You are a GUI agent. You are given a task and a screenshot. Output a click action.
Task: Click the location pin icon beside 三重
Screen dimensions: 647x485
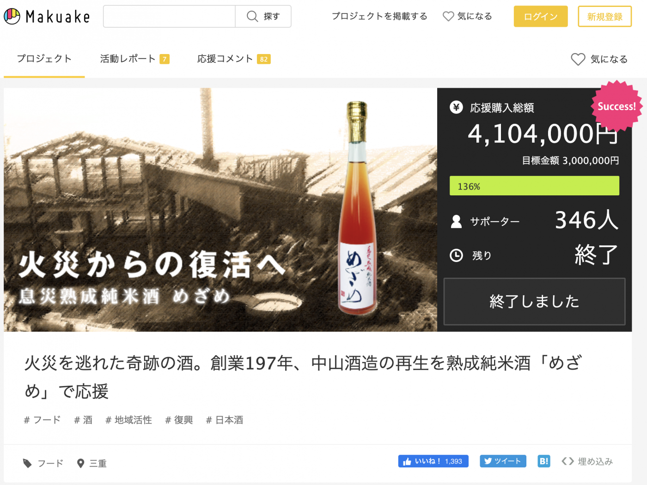80,463
